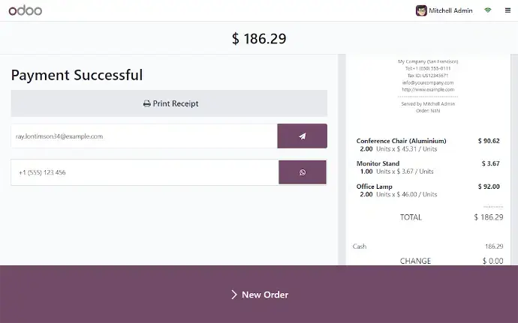Viewport: 518px width, 323px height.
Task: Start a New Order
Action: [259, 295]
